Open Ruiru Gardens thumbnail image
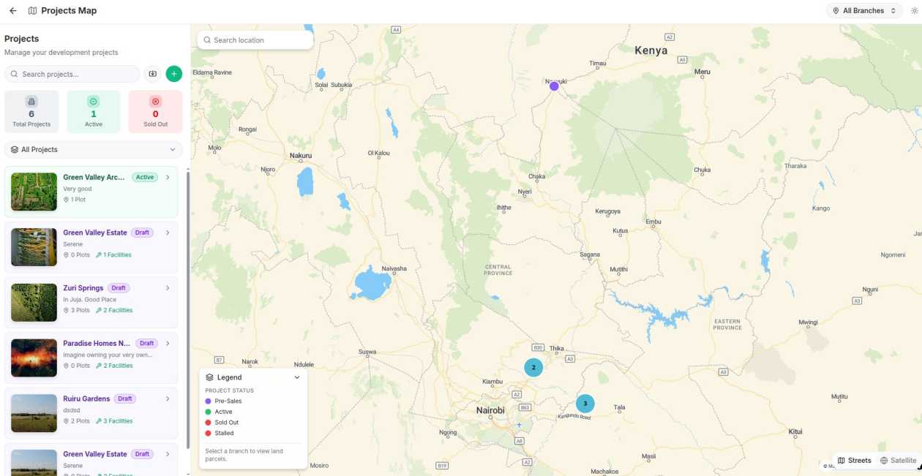922x476 pixels. [34, 413]
